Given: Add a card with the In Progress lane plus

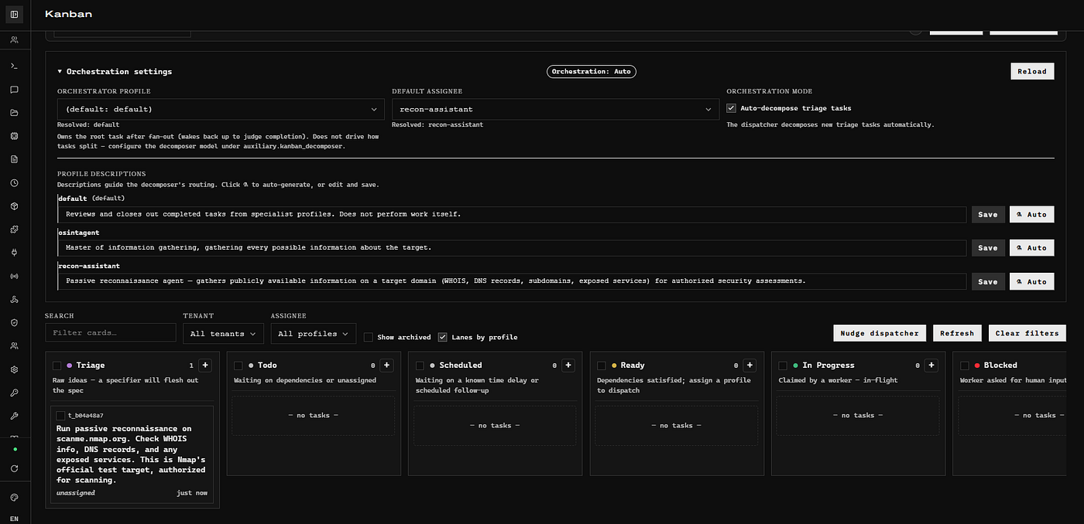Looking at the screenshot, I should (x=931, y=366).
